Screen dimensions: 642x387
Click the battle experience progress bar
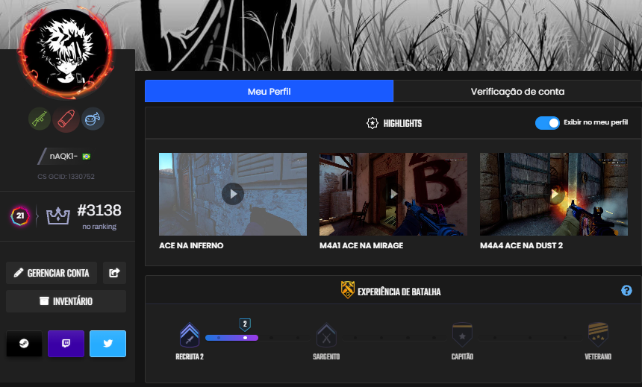[x=231, y=338]
